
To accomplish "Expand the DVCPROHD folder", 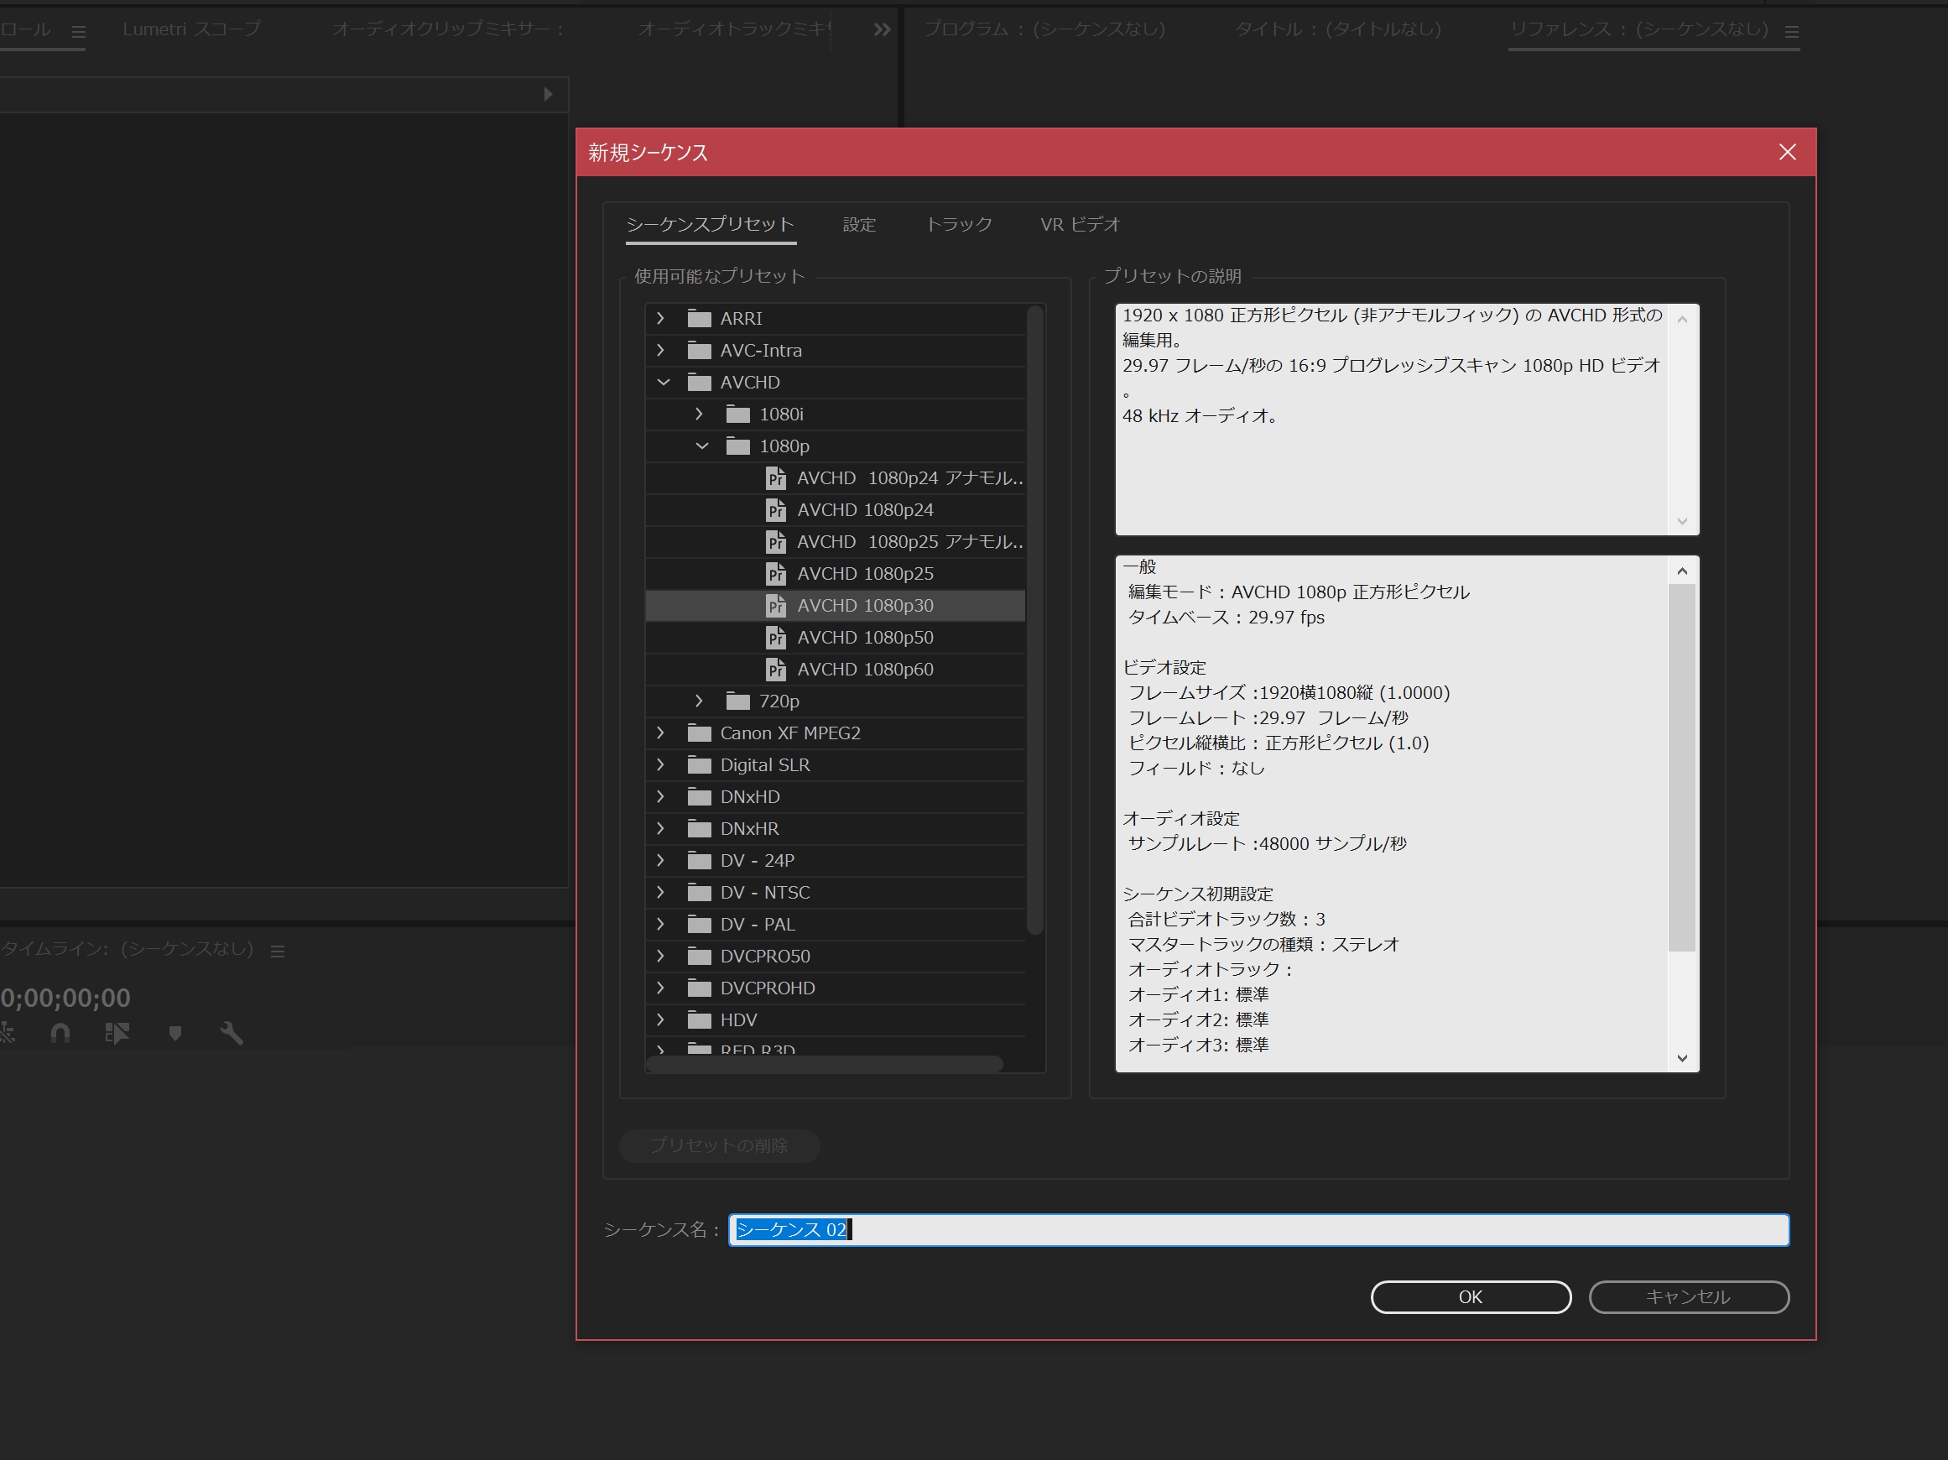I will coord(660,988).
